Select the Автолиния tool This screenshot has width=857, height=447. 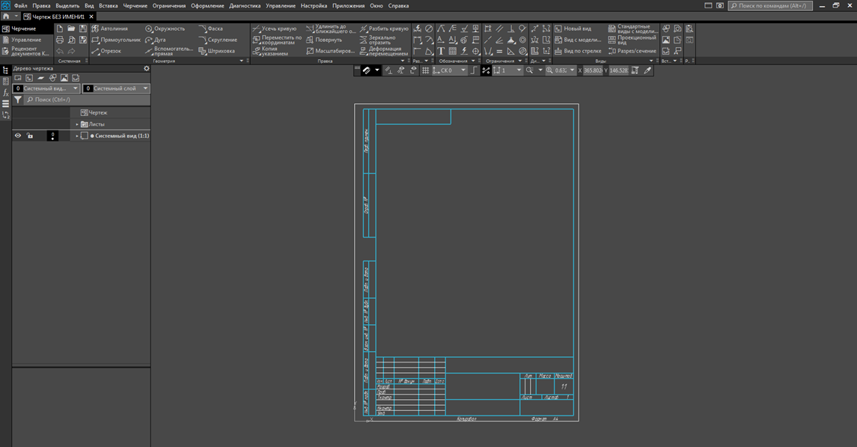click(109, 28)
